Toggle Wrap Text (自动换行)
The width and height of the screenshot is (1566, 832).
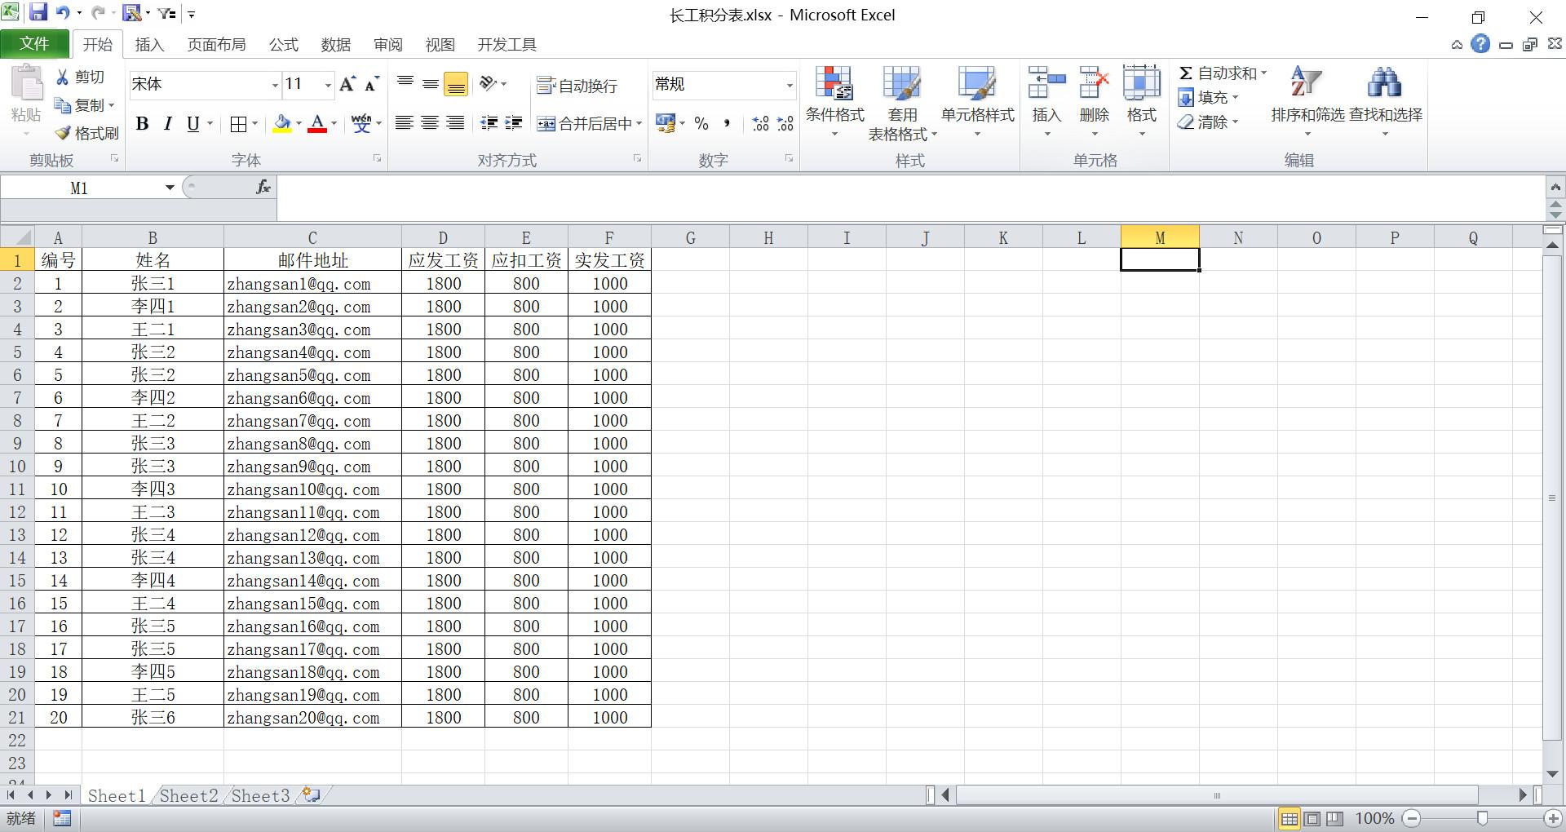pyautogui.click(x=577, y=86)
